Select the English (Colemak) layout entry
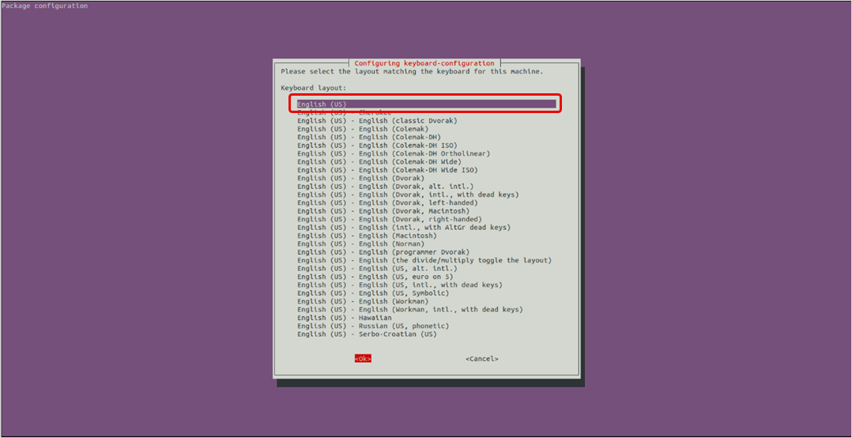This screenshot has height=438, width=852. tap(363, 129)
